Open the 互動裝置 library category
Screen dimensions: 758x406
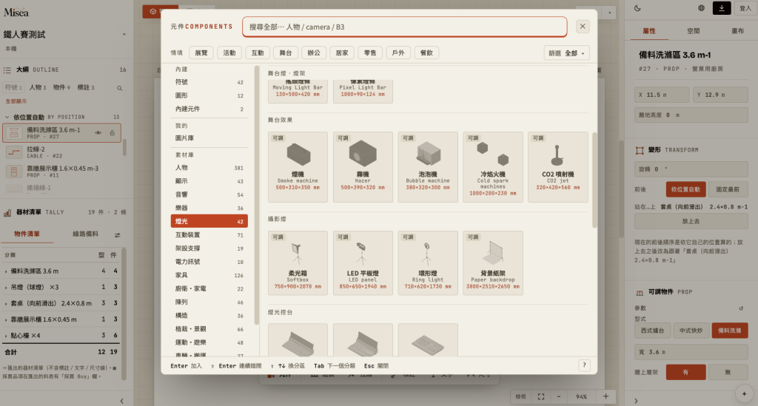[x=209, y=235]
